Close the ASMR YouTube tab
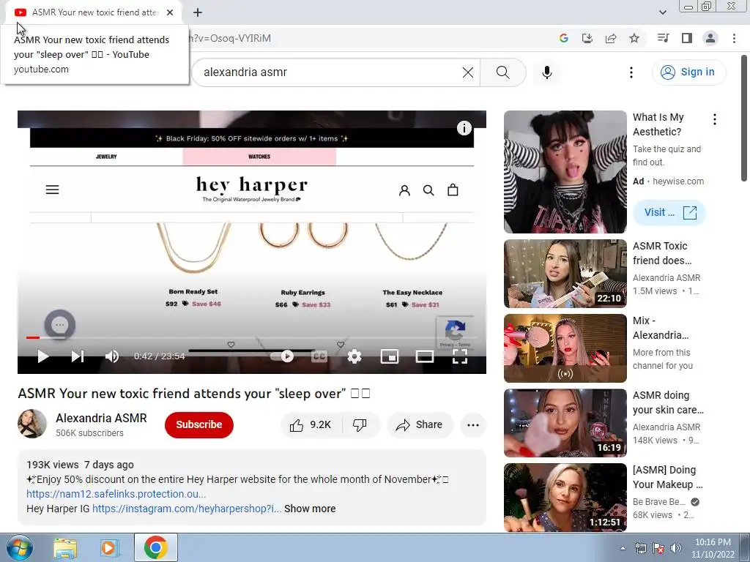Screen dimensions: 750x562 coord(170,12)
